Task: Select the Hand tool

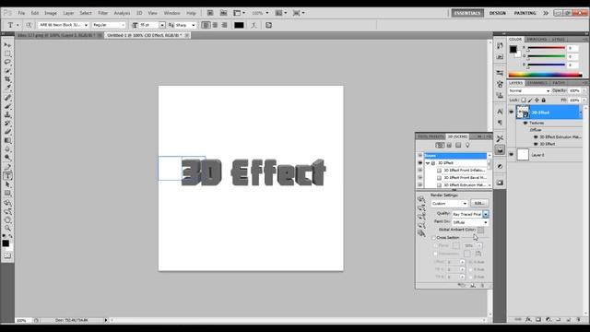Action: (7, 219)
